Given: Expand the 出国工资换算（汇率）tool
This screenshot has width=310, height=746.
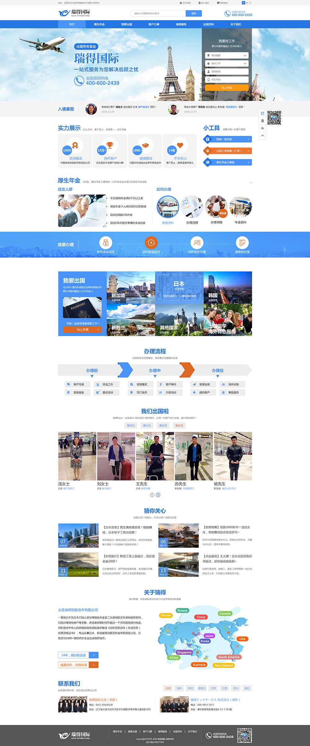Looking at the screenshot, I should click(x=228, y=151).
